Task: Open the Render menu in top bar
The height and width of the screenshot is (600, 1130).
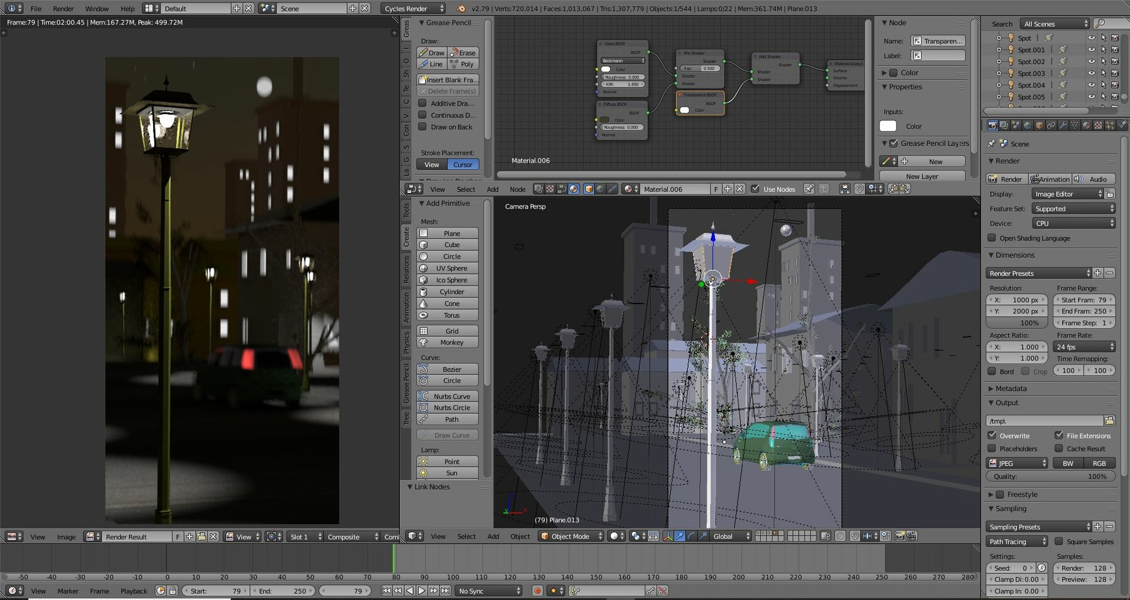Action: point(63,8)
